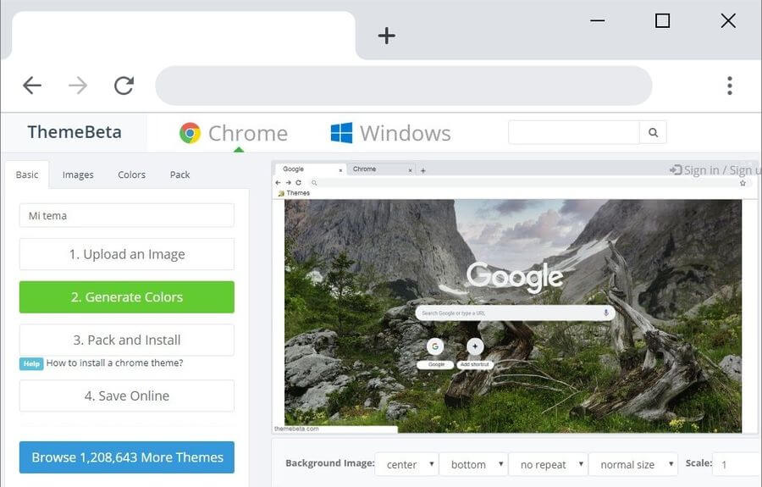Click the preview bookmark star icon
The image size is (762, 487).
[743, 183]
